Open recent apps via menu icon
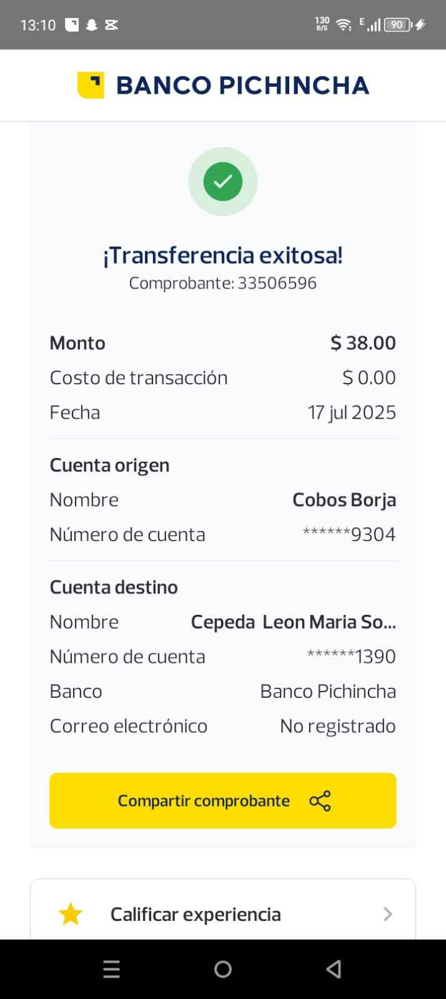446x999 pixels. (x=111, y=969)
